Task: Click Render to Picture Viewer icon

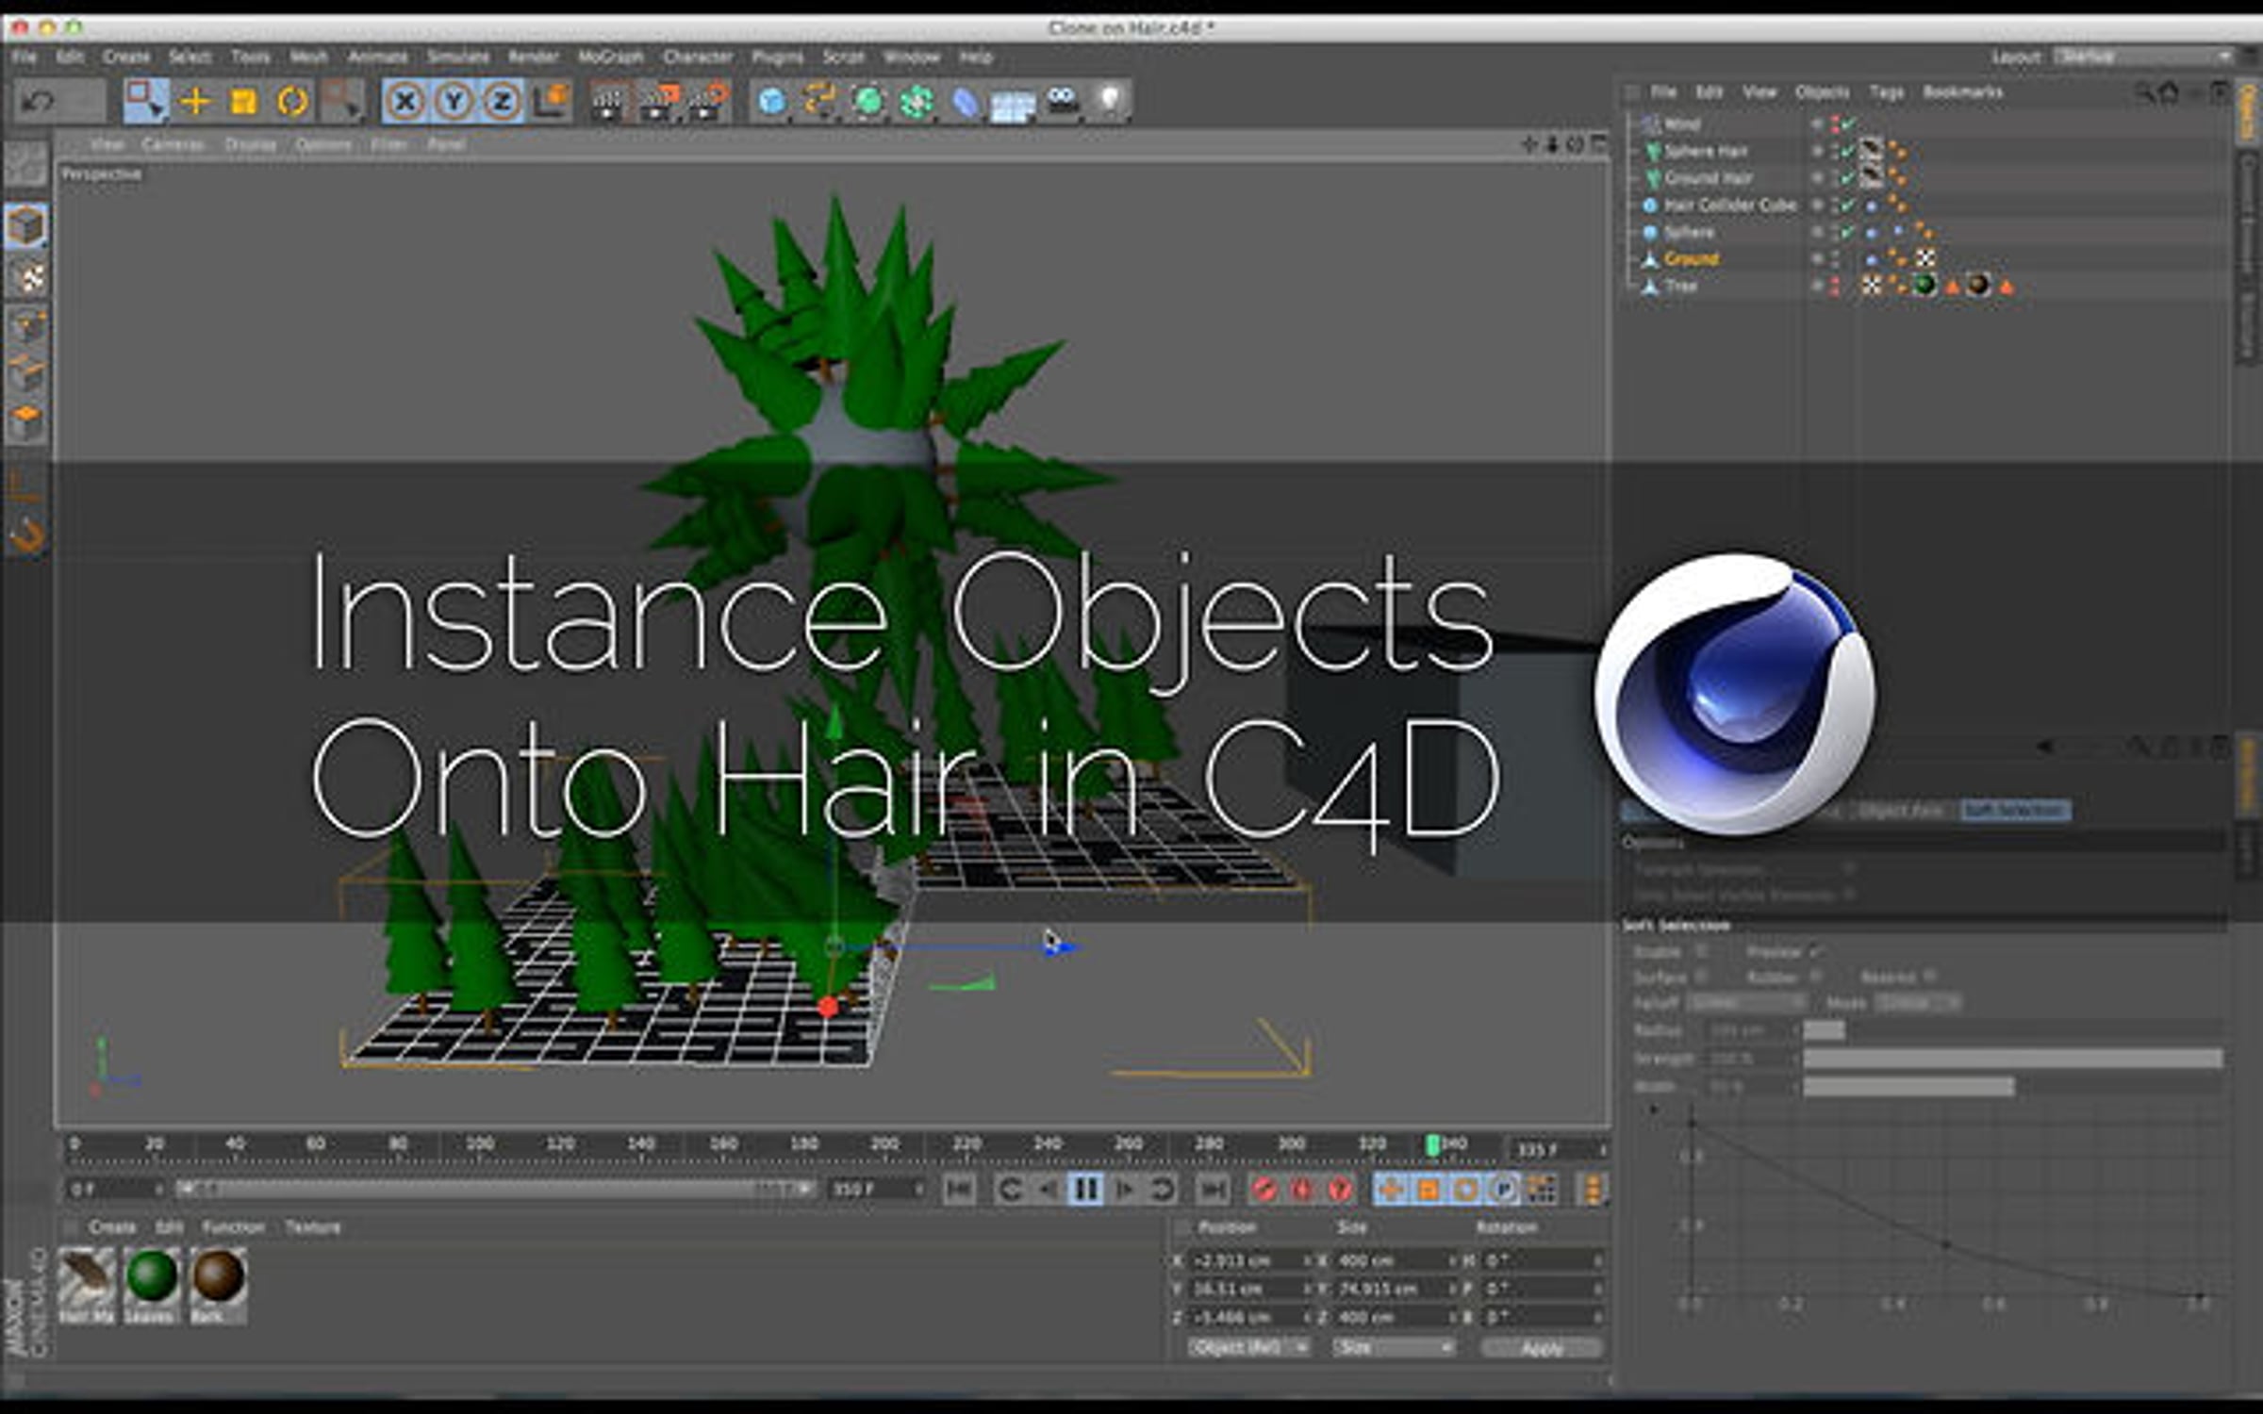Action: [x=659, y=101]
